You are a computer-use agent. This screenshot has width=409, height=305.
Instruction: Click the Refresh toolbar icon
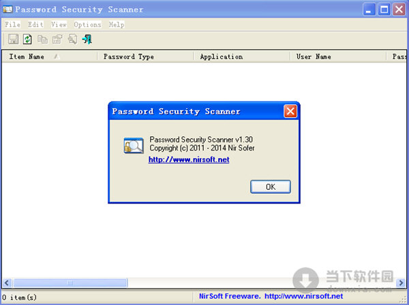click(x=27, y=39)
